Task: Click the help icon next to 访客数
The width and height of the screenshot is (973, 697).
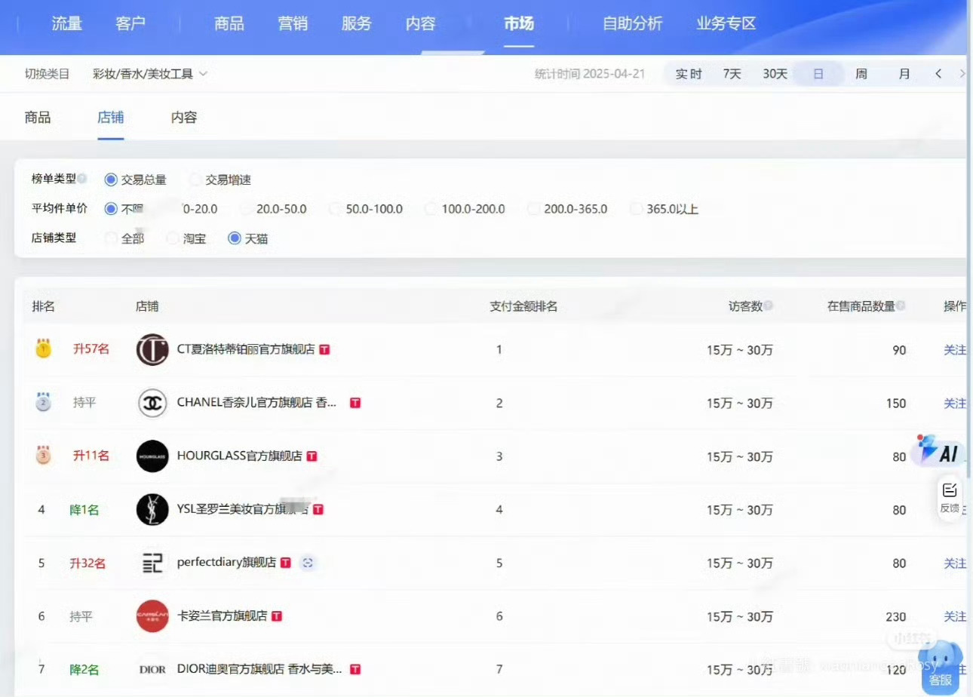Action: (x=768, y=306)
